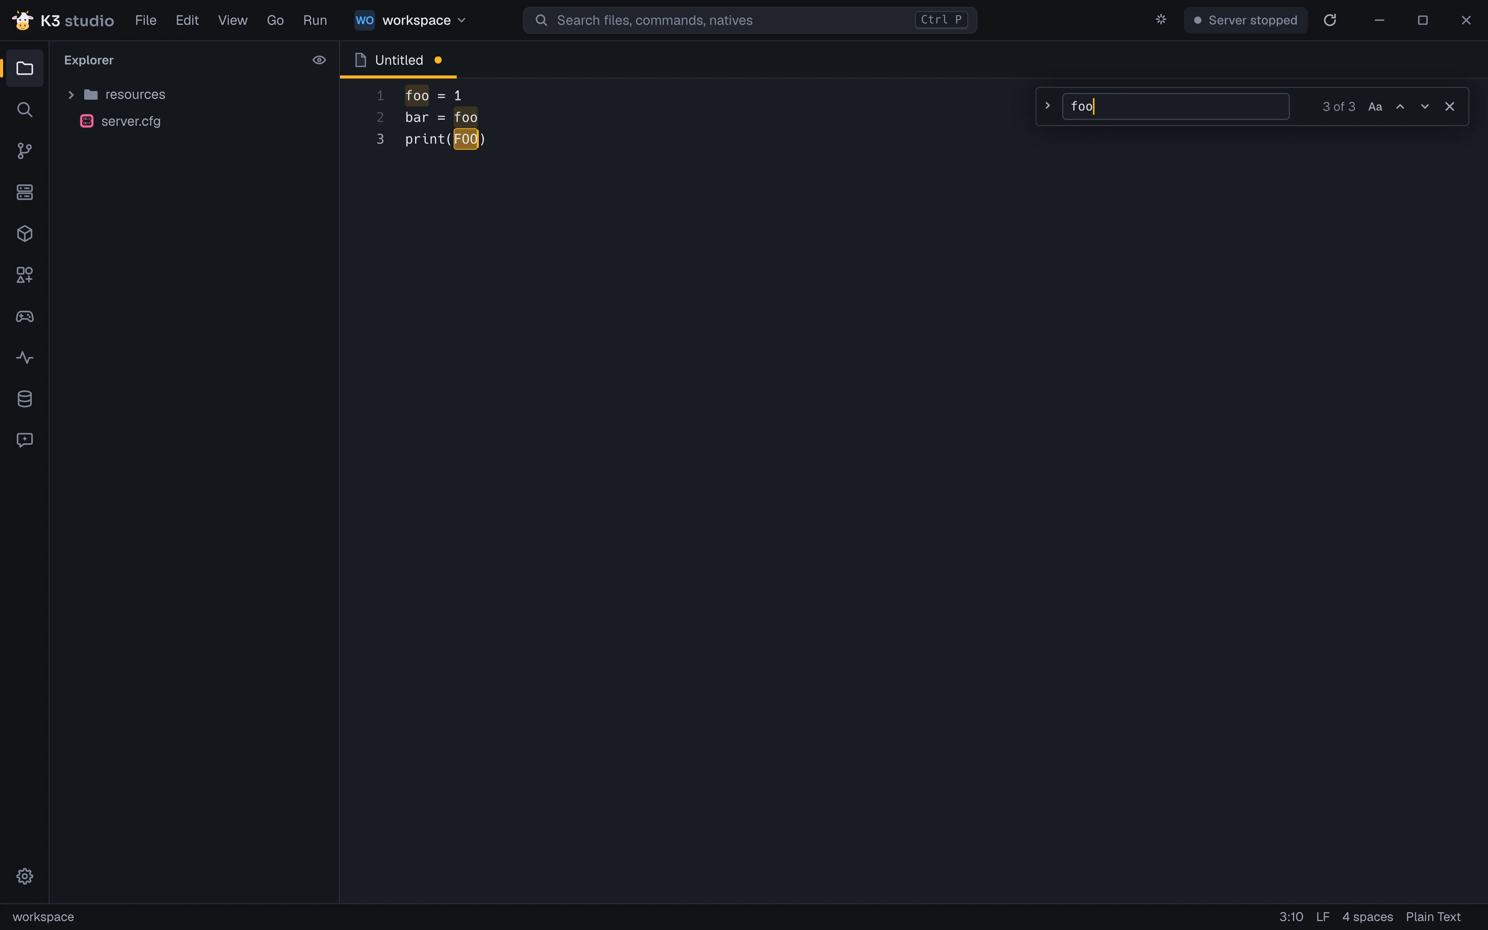The width and height of the screenshot is (1488, 930).
Task: Go to next match arrow
Action: pyautogui.click(x=1425, y=106)
